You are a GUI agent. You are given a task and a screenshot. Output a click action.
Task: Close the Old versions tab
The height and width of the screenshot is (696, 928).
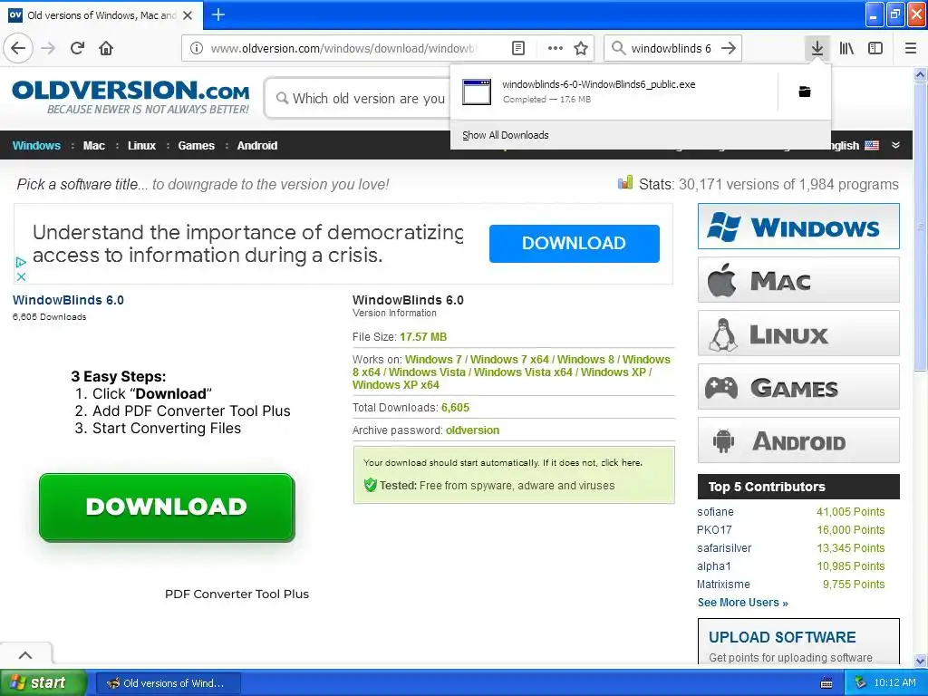[x=188, y=15]
